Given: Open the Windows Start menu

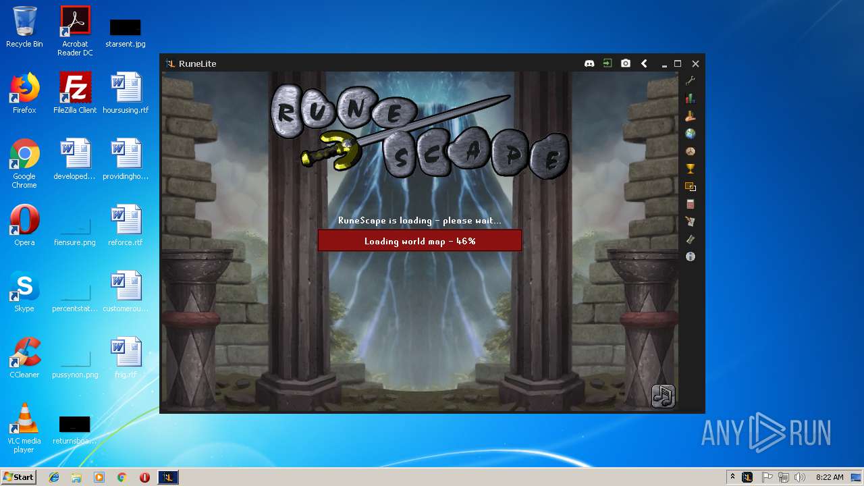Looking at the screenshot, I should pos(18,477).
